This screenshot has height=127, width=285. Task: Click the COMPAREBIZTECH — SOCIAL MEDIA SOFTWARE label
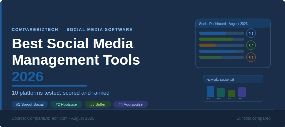(72, 29)
